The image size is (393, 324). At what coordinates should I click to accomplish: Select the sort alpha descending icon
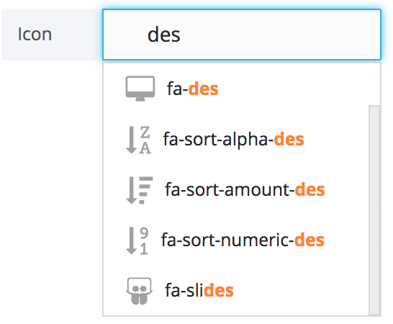(138, 140)
